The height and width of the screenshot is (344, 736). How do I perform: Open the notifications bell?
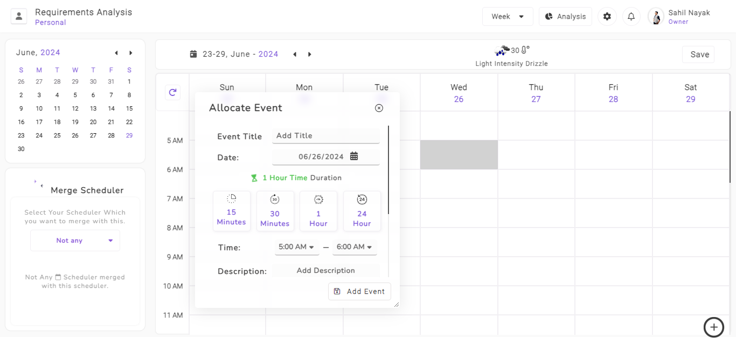631,16
